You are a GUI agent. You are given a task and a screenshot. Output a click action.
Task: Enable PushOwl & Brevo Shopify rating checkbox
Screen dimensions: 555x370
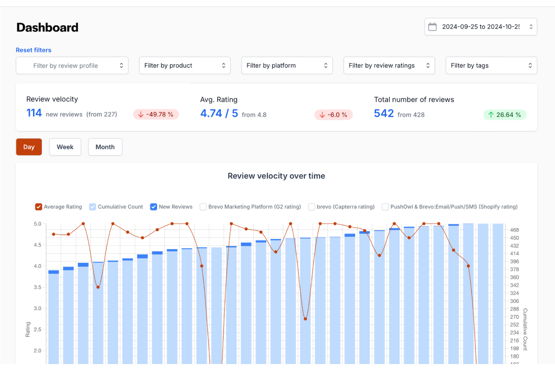tap(385, 207)
